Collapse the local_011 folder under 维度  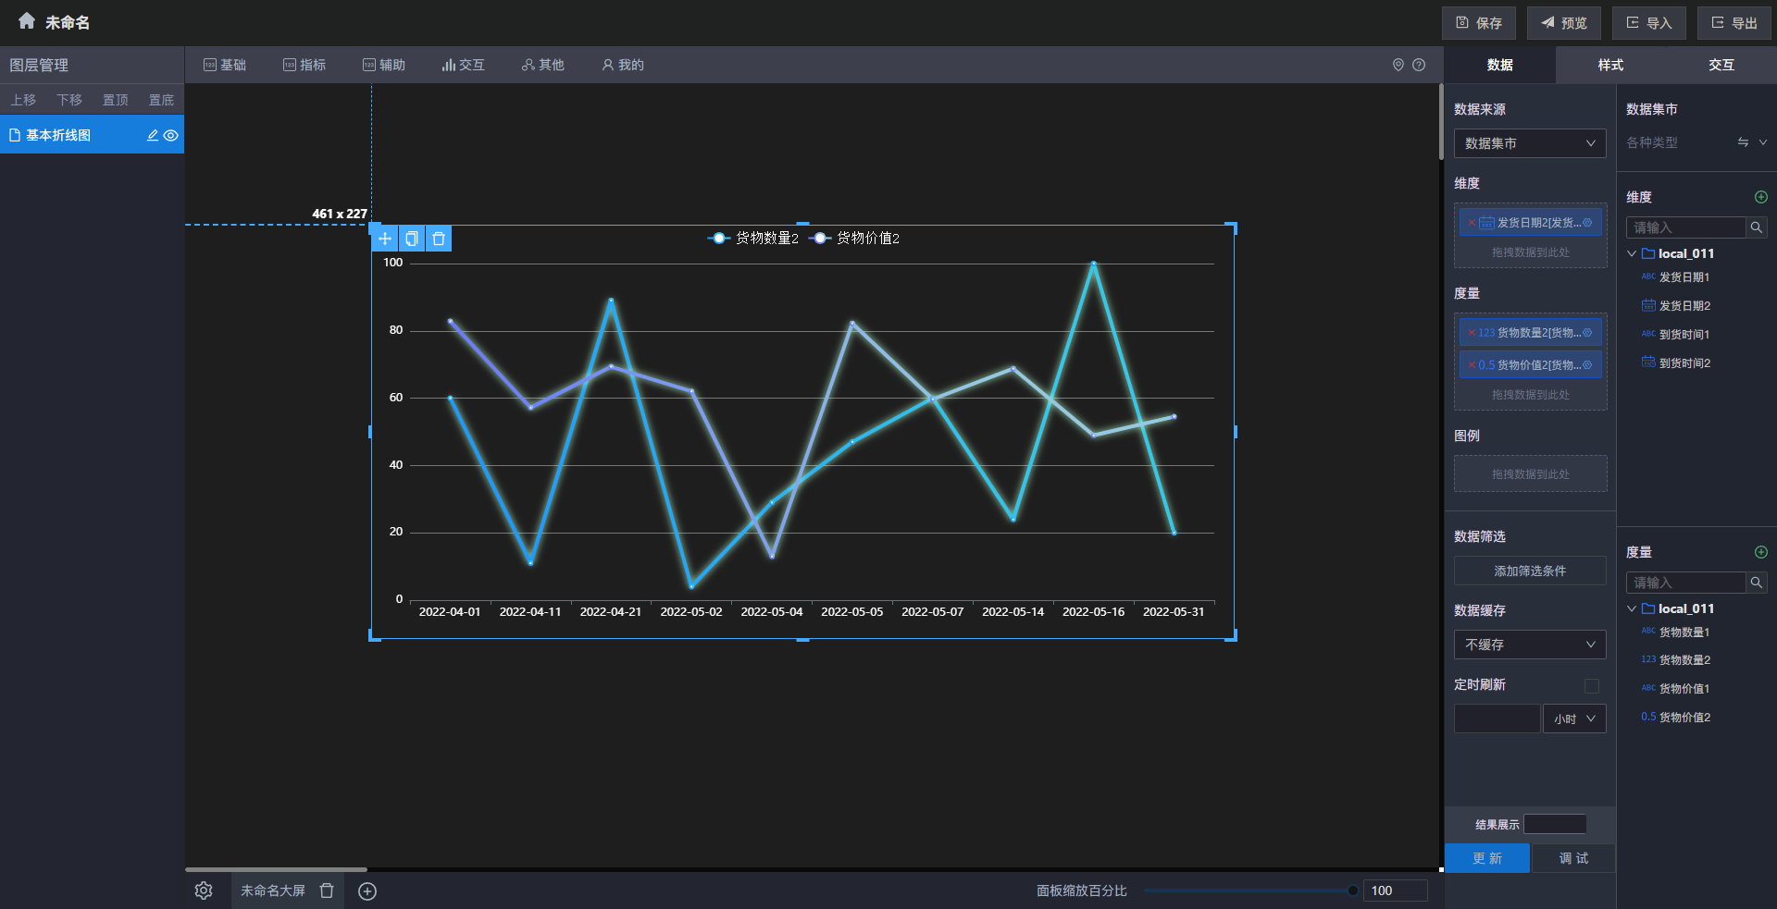tap(1632, 253)
